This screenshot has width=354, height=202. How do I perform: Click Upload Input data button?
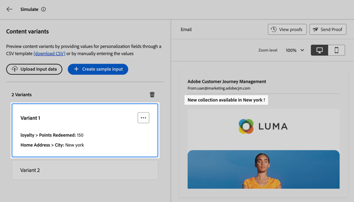point(34,69)
